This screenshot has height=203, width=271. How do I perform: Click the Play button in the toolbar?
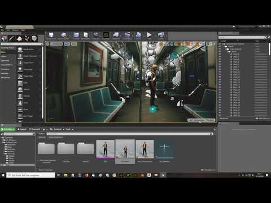coord(149,36)
